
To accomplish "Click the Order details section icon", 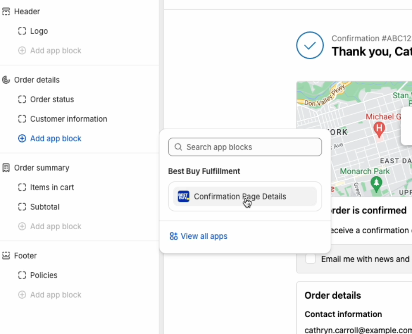I will click(x=6, y=80).
